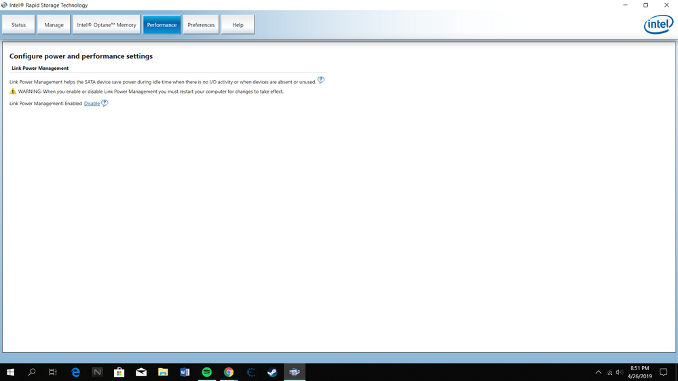This screenshot has width=678, height=381.
Task: Launch Microsoft Edge from taskbar
Action: [75, 372]
